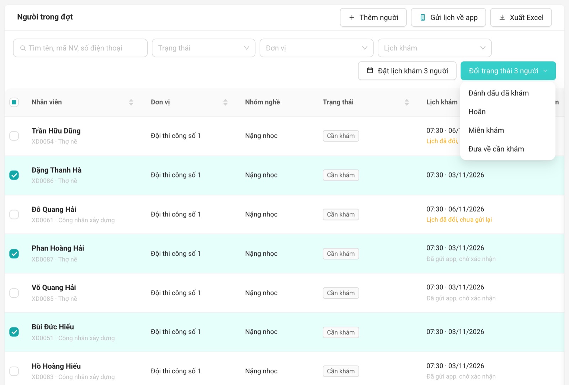Check the Đỗ Quang Hải row
This screenshot has height=385, width=569.
[x=14, y=215]
